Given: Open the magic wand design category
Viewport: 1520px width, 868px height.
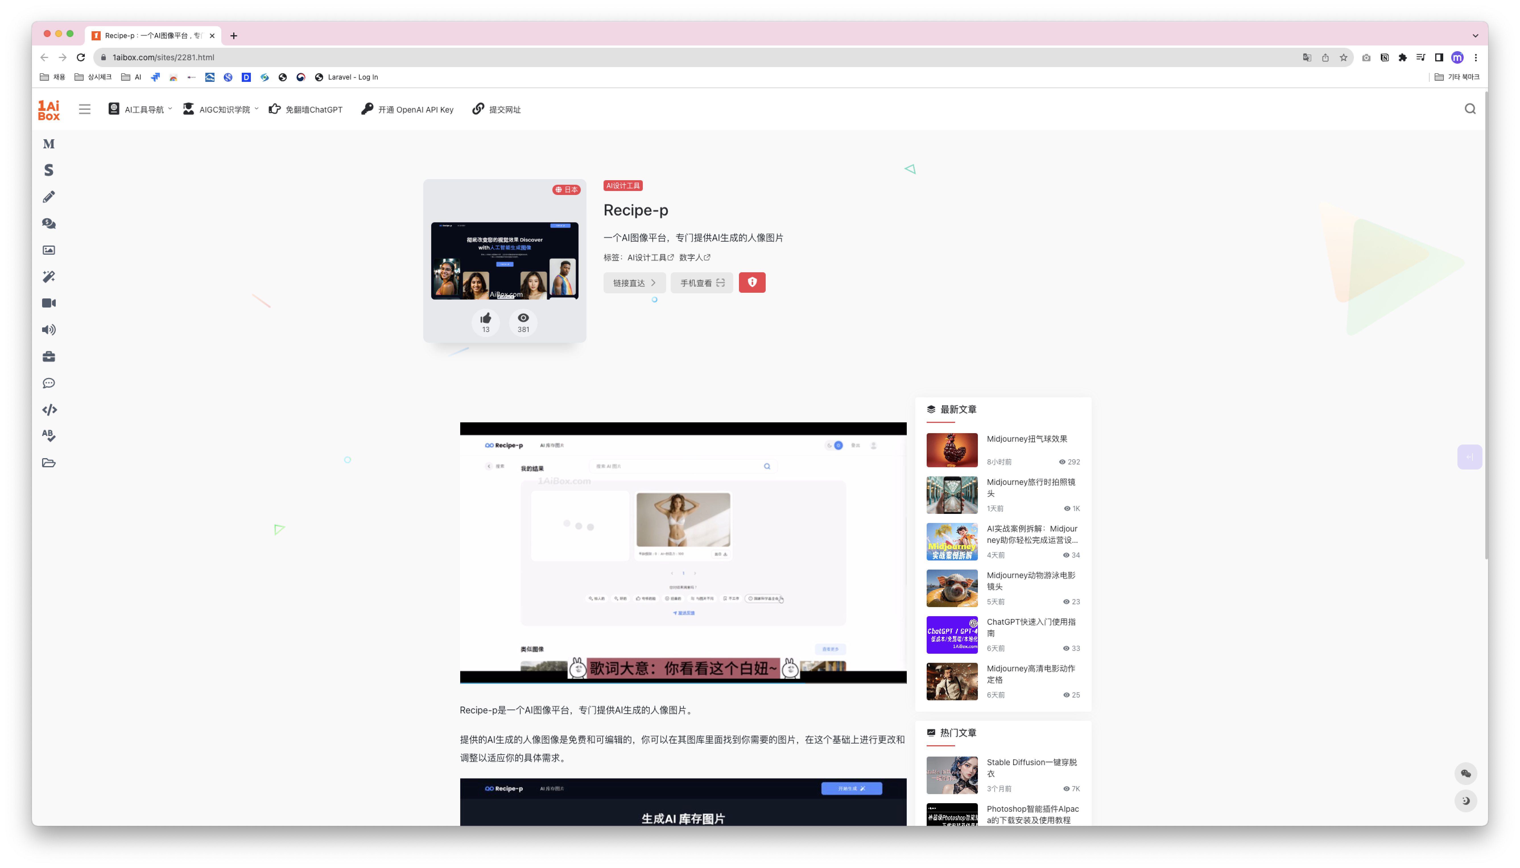Looking at the screenshot, I should pyautogui.click(x=49, y=277).
